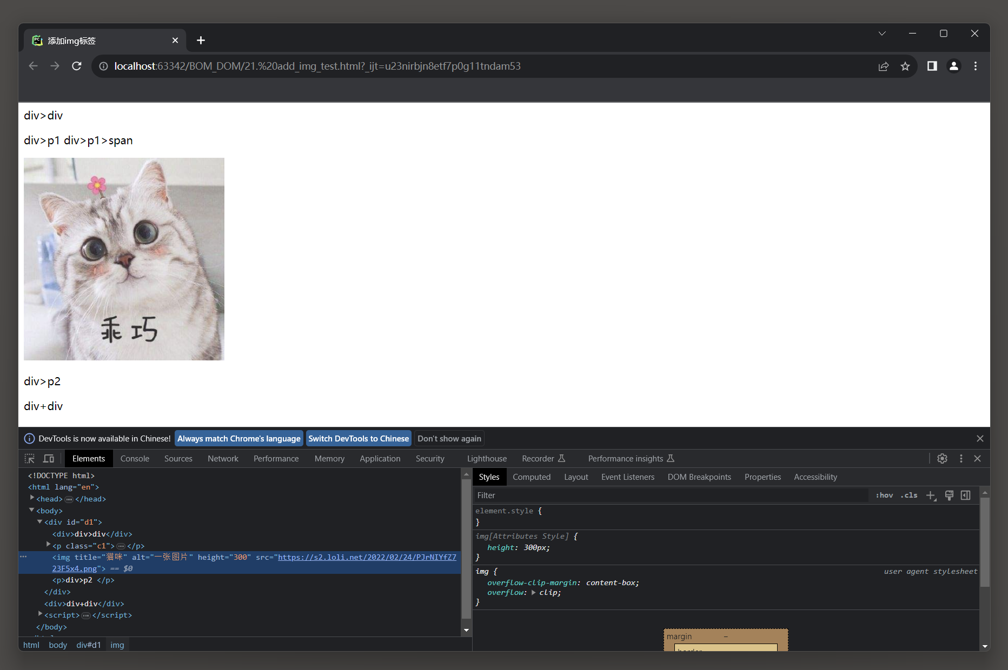Open the Performance insights tab
This screenshot has height=670, width=1008.
tap(631, 459)
